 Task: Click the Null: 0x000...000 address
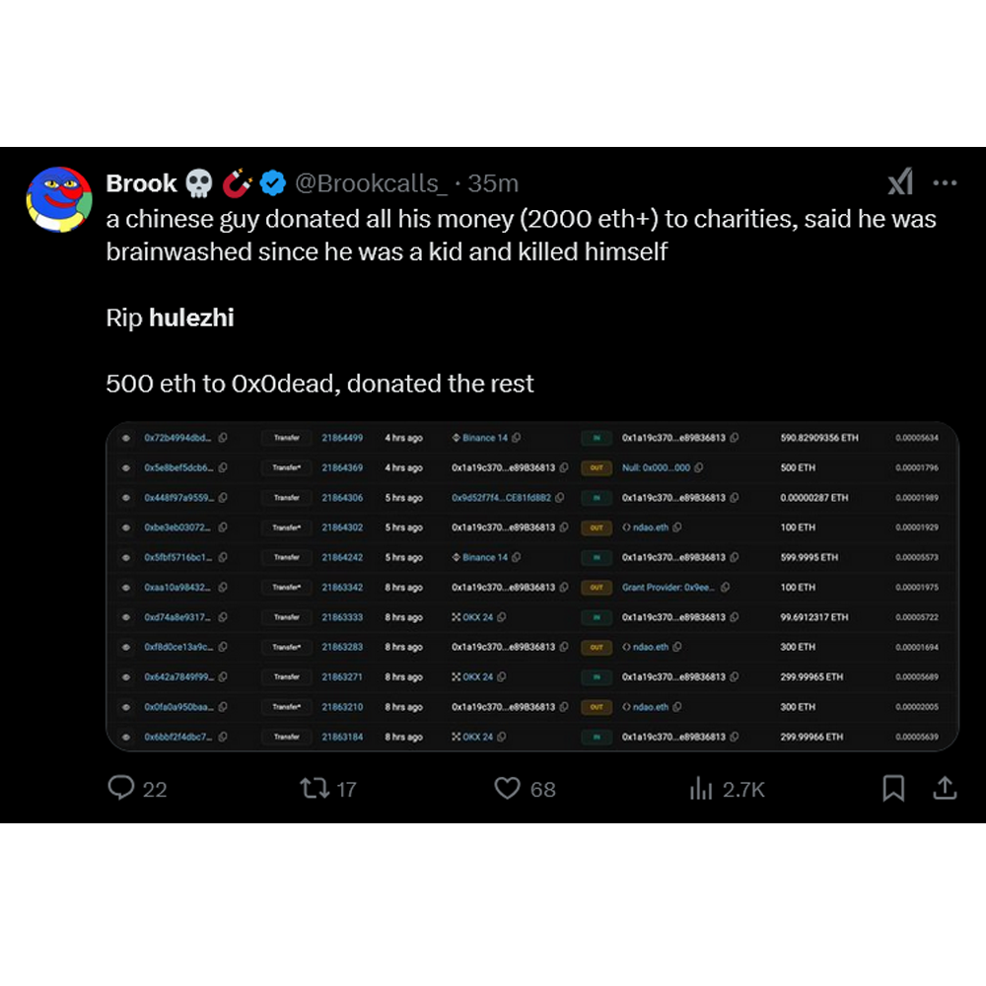coord(656,467)
